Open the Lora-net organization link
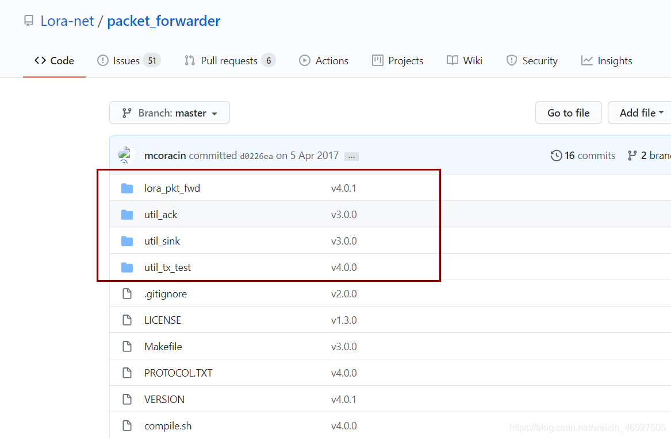 67,21
